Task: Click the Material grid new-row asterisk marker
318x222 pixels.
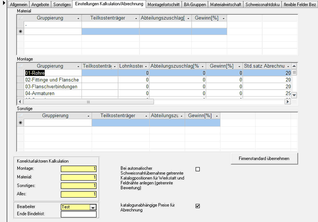Action: pyautogui.click(x=20, y=31)
